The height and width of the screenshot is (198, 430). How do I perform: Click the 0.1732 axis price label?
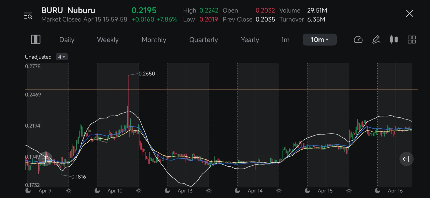tap(32, 185)
